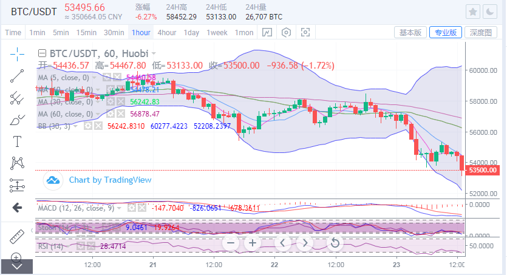This screenshot has height=275, width=507.
Task: Select the ruler measure tool
Action: pos(17,237)
